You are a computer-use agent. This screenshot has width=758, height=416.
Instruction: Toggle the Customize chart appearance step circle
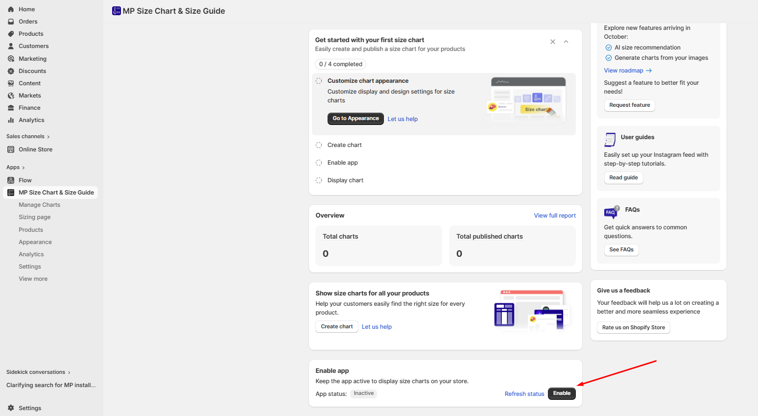coord(319,81)
